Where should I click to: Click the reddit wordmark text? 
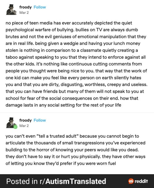tap(141, 181)
